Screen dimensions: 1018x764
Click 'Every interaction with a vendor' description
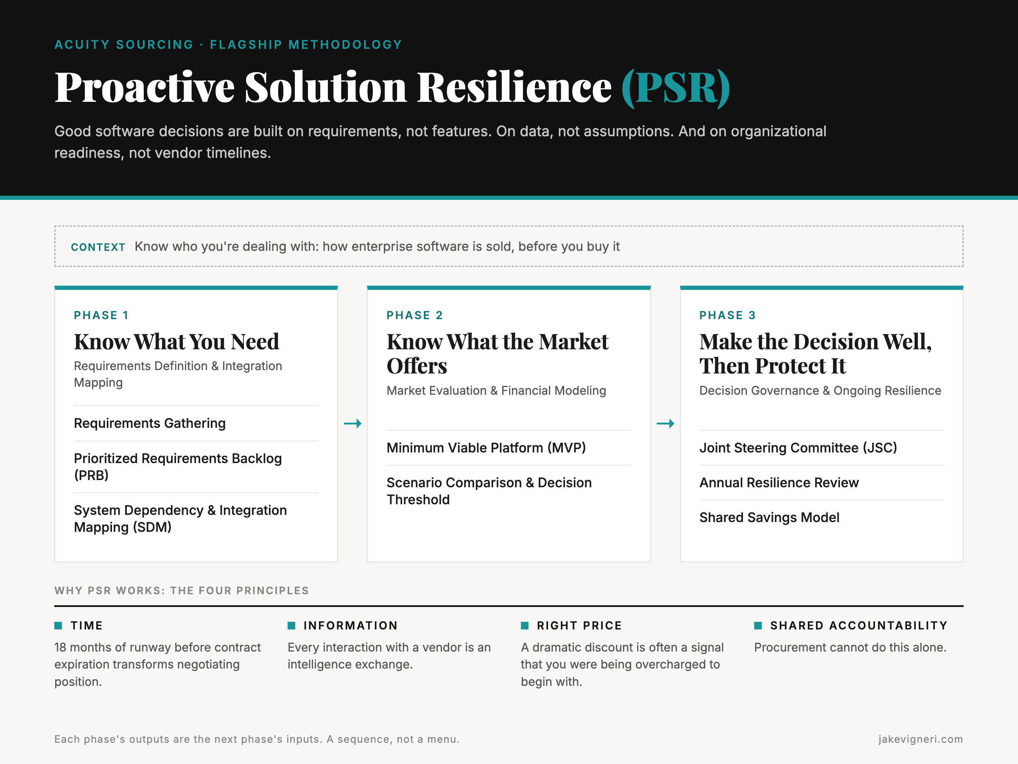(389, 656)
